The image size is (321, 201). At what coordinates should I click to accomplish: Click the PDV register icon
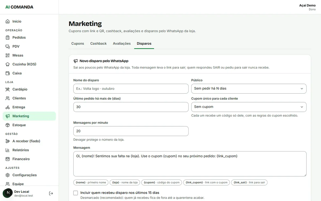7,46
